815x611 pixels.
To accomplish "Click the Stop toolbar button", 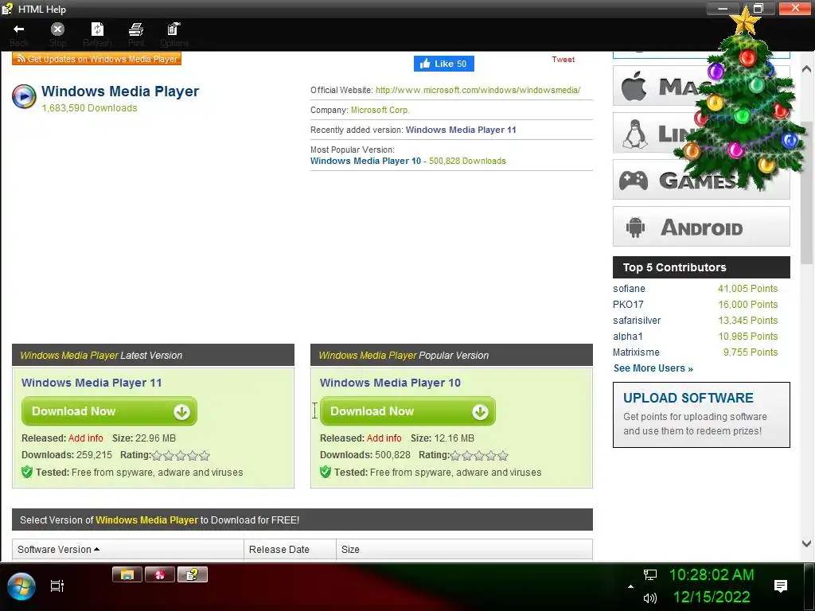I will 57,29.
